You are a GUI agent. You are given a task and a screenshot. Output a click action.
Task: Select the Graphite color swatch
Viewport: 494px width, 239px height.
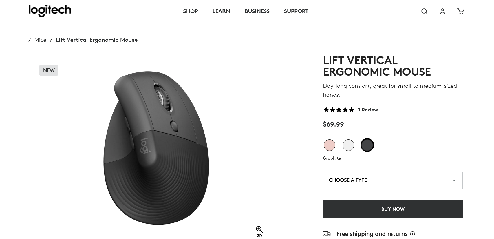(367, 145)
